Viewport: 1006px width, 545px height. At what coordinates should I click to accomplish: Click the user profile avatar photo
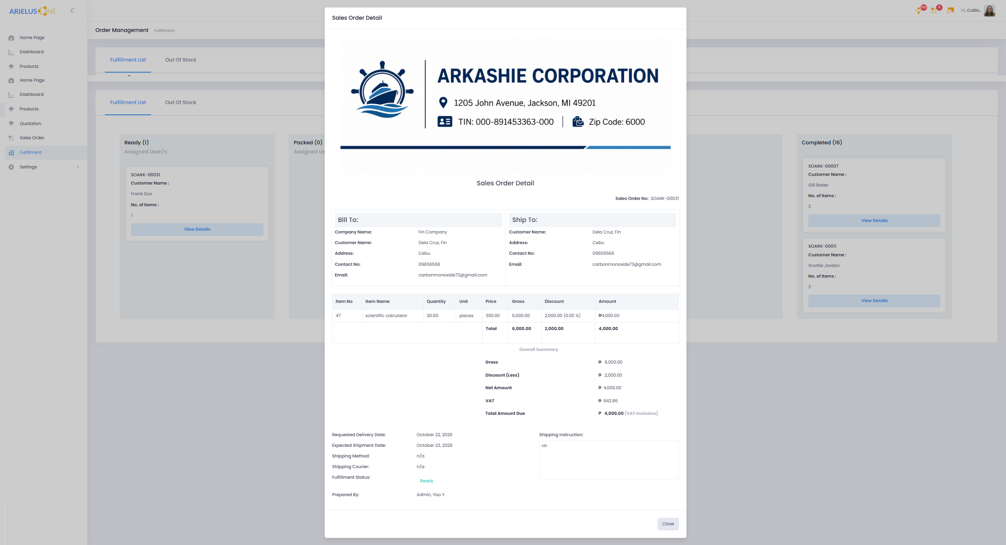(x=989, y=11)
